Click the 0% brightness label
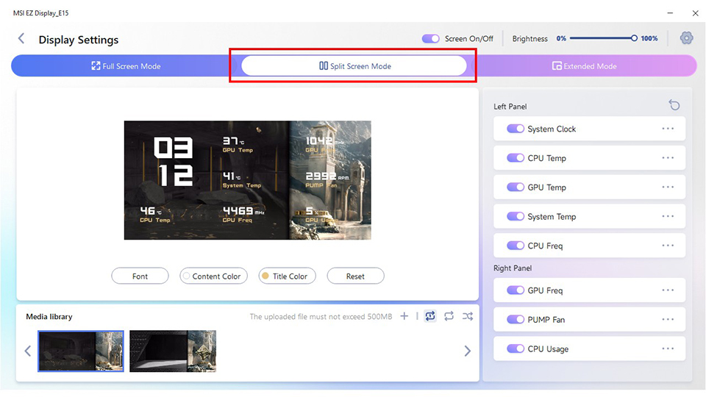Image resolution: width=706 pixels, height=397 pixels. (561, 38)
